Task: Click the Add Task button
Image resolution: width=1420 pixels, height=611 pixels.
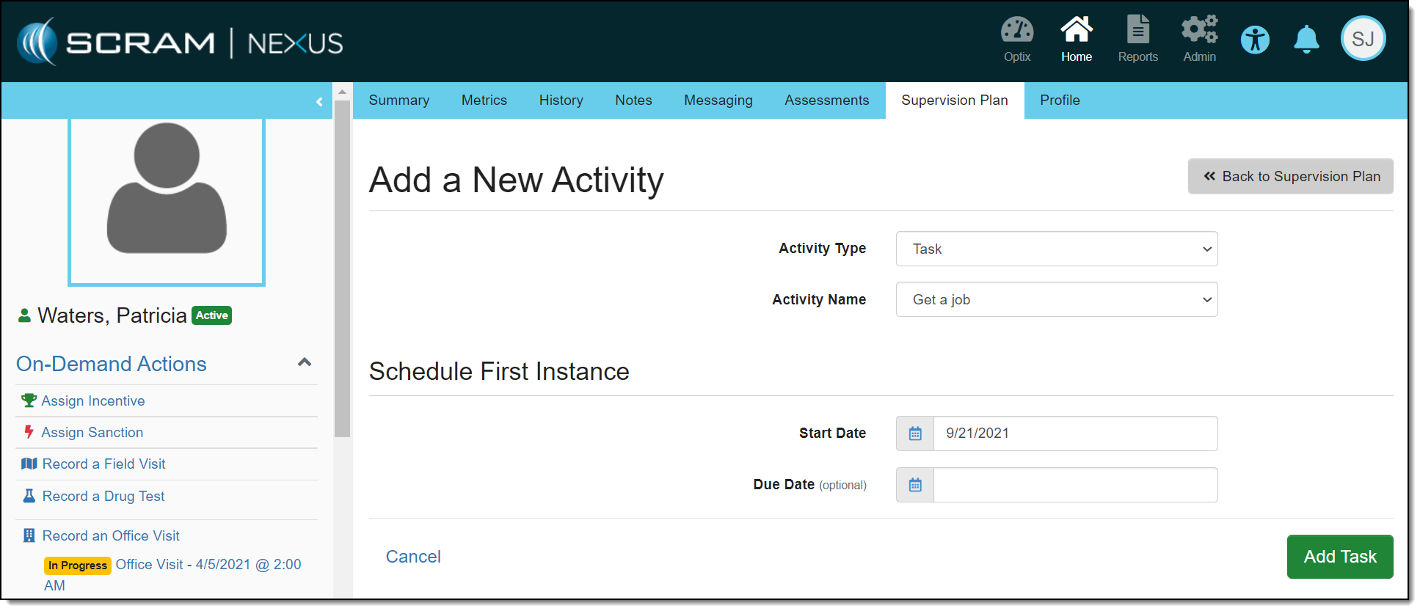Action: [1339, 557]
